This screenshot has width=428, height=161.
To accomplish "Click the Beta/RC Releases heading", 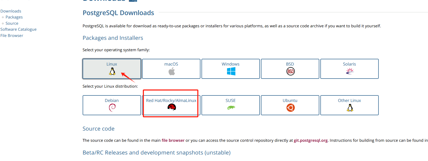I will pos(157,153).
